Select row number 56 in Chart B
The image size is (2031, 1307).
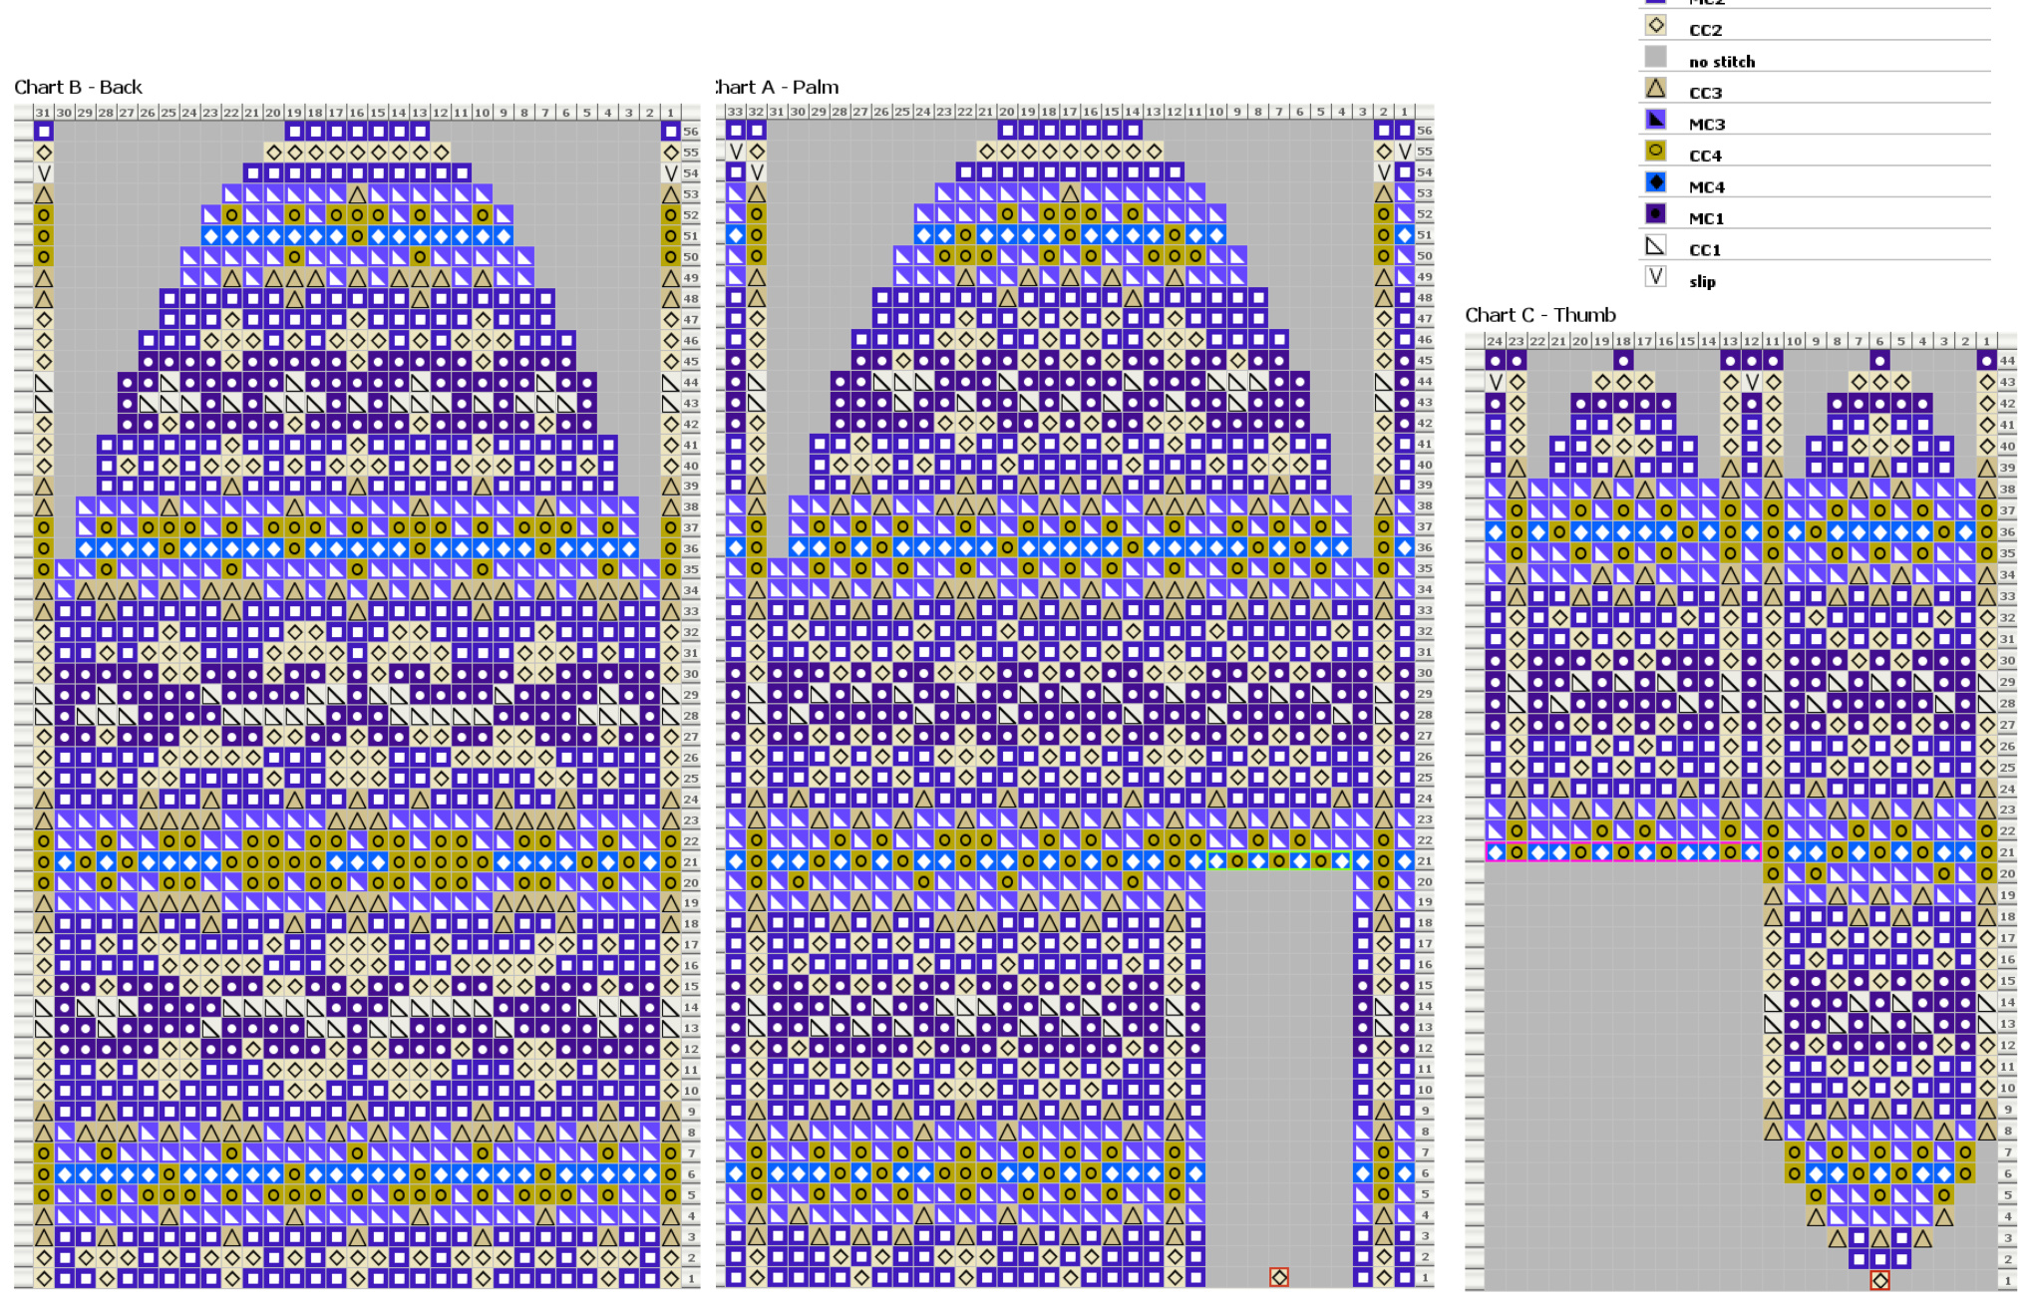pos(691,132)
